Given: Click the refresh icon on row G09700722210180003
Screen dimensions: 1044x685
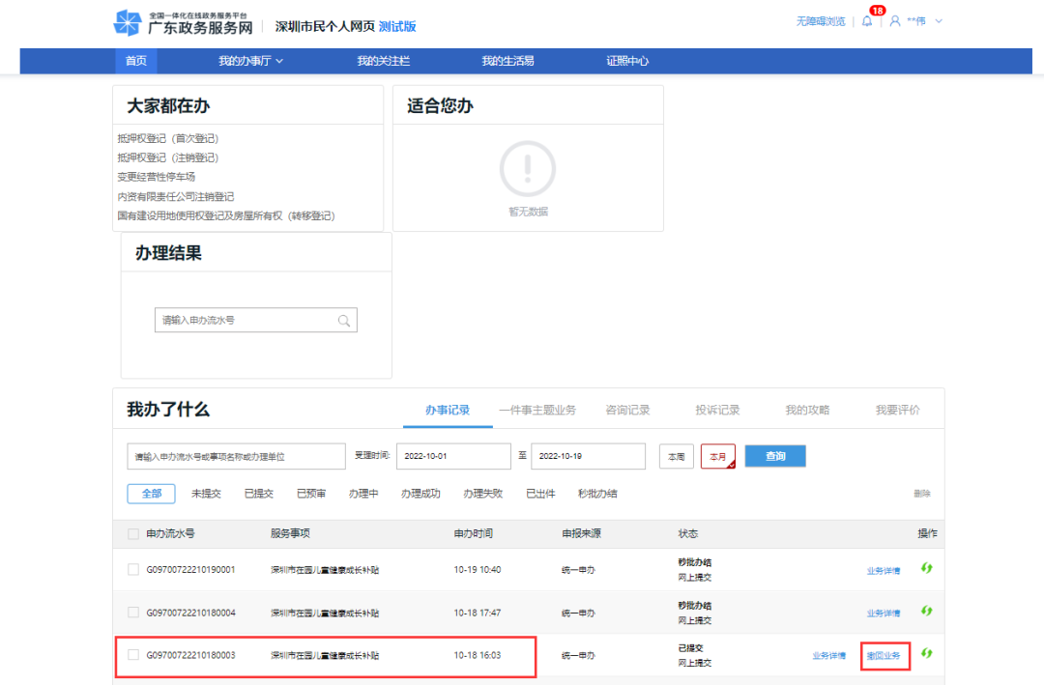Looking at the screenshot, I should pos(927,654).
